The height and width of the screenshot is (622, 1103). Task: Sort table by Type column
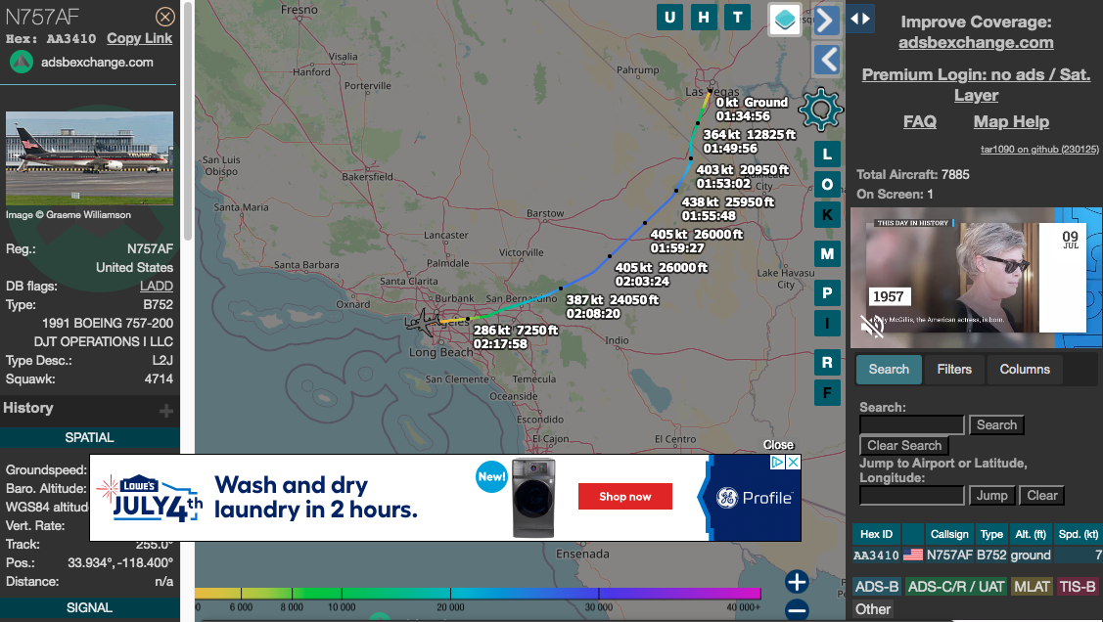[x=991, y=534]
